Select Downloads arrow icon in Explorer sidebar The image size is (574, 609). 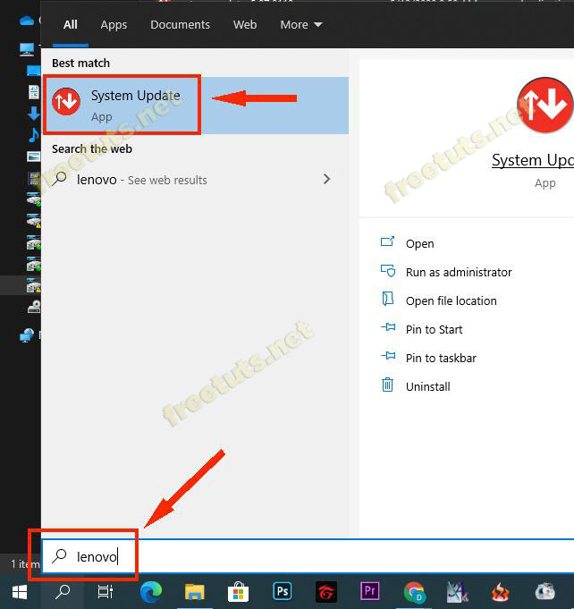coord(34,114)
